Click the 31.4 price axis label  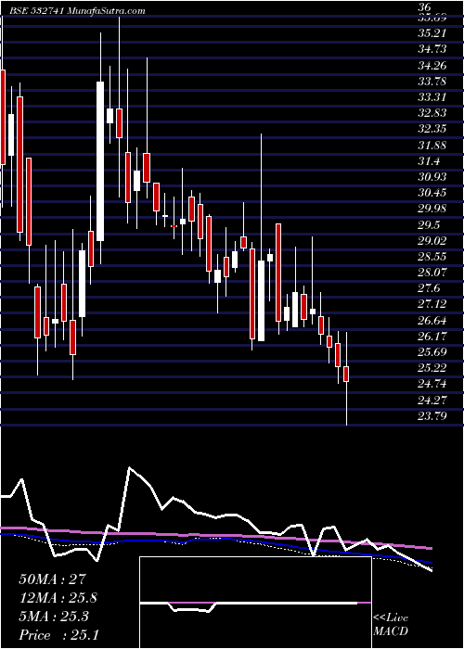tap(429, 161)
